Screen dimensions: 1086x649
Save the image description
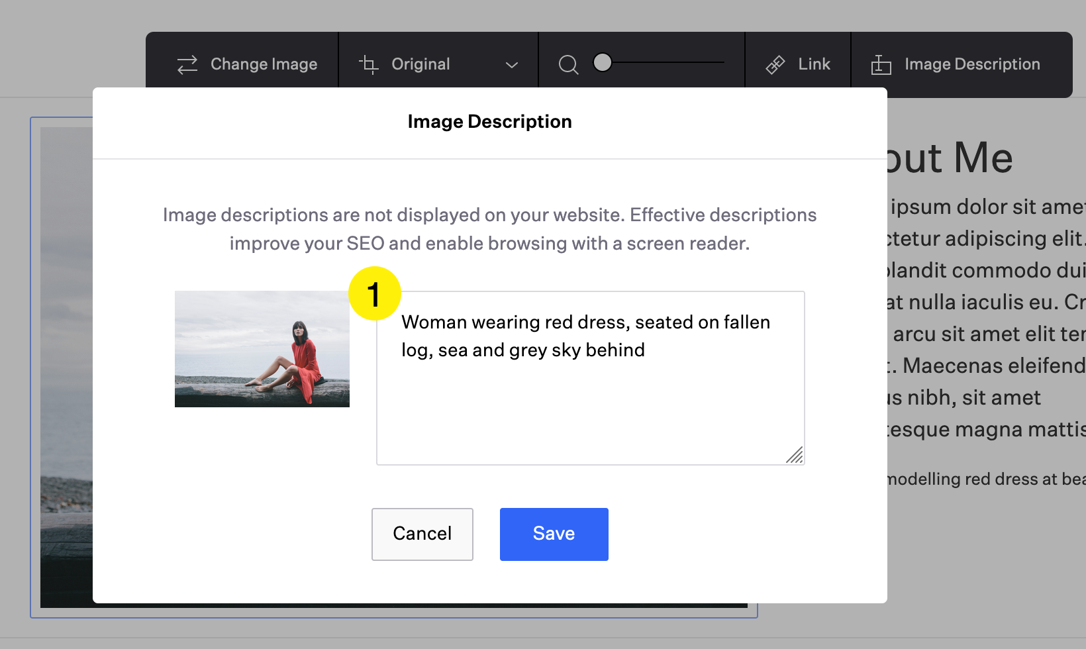(x=554, y=534)
